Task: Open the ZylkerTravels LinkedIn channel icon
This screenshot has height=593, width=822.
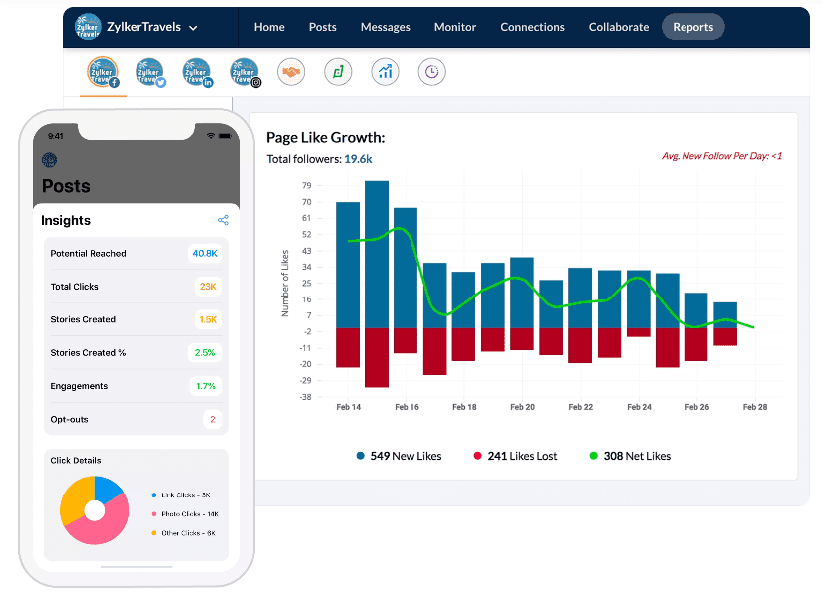Action: tap(197, 72)
